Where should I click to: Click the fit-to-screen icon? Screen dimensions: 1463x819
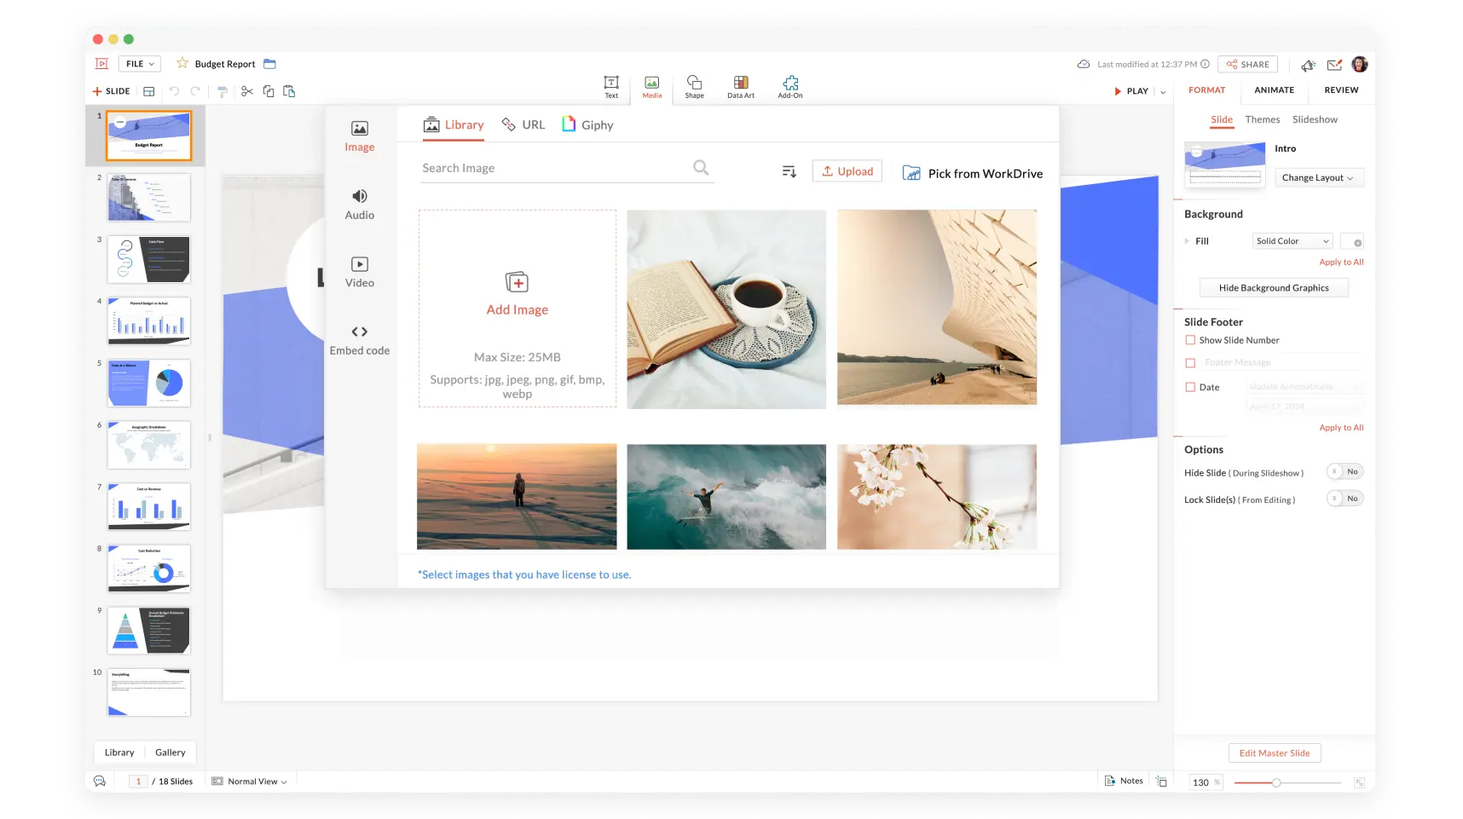(1359, 782)
